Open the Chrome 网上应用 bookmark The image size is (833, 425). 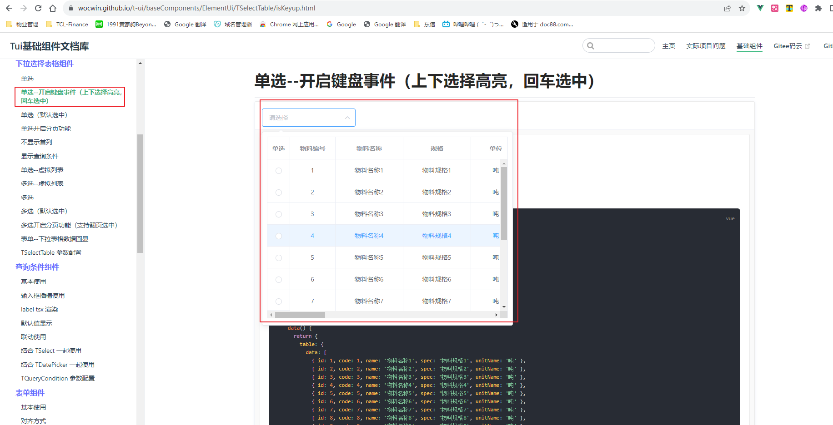click(289, 25)
